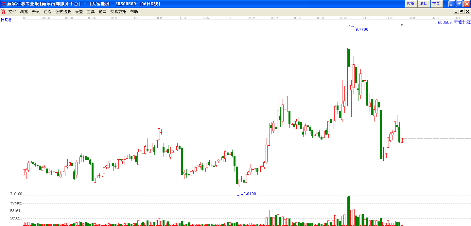Click the 10-31 date on timeline
The image size is (471, 226).
click(x=137, y=18)
